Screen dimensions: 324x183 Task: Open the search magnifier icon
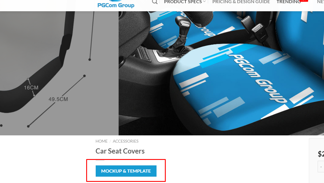pyautogui.click(x=155, y=2)
